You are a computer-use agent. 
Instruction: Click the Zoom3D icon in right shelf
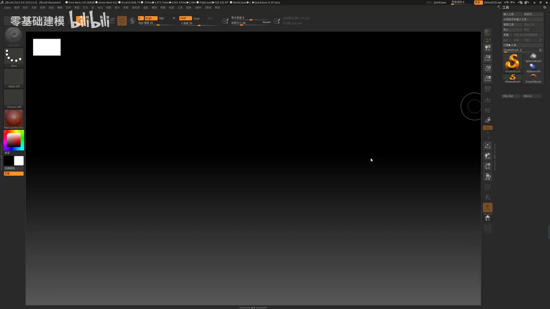point(488,167)
